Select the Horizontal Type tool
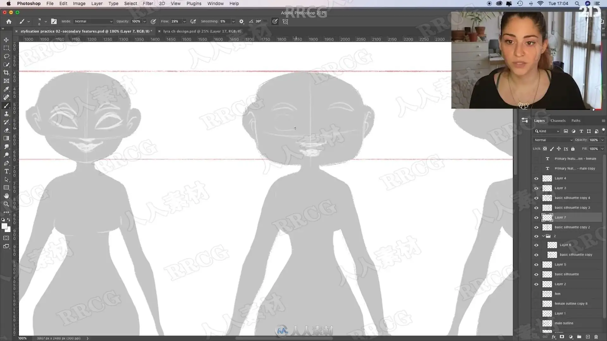The height and width of the screenshot is (341, 607). [6, 171]
